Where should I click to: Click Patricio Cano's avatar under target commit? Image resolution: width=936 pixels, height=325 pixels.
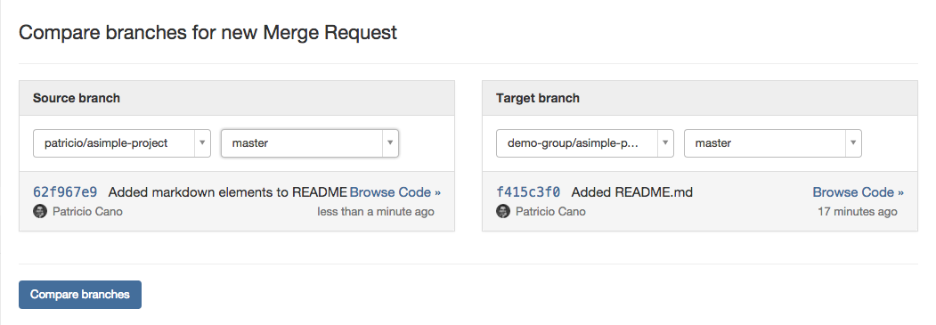503,211
